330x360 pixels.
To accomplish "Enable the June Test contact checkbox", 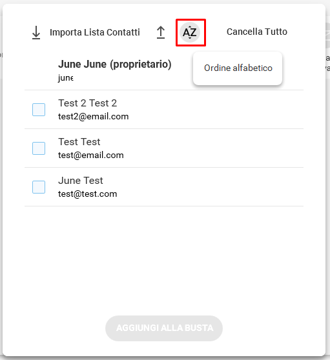I will point(39,187).
